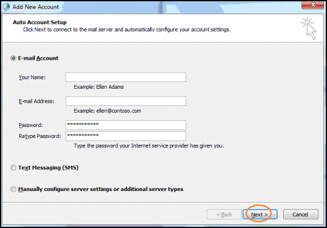The height and width of the screenshot is (228, 327).
Task: Close the Add New Account dialog
Action: (x=313, y=5)
